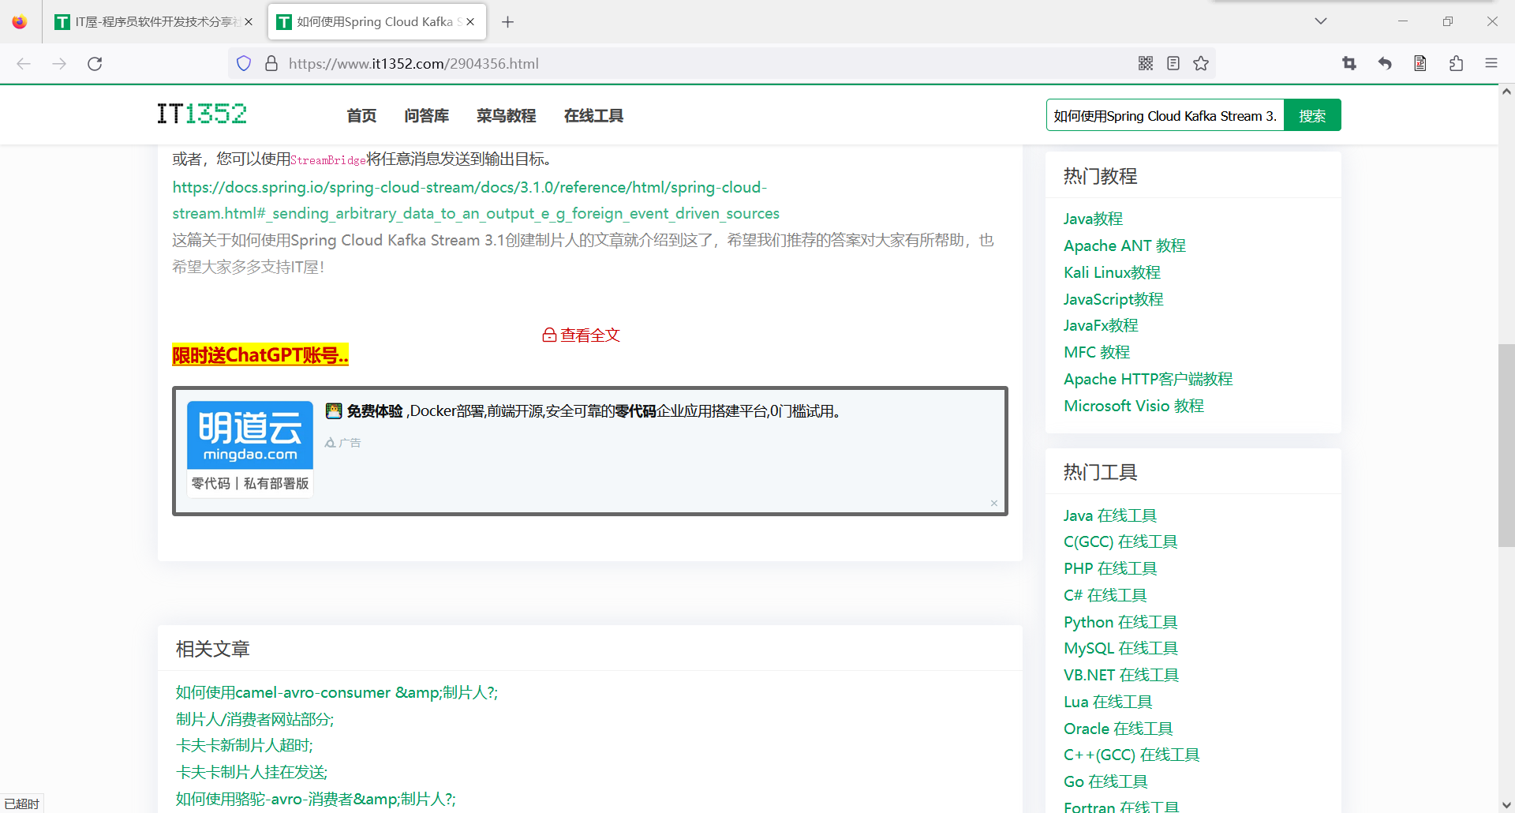Open Go 在线工具 link
Screen dimensions: 1515x813
pyautogui.click(x=1105, y=781)
